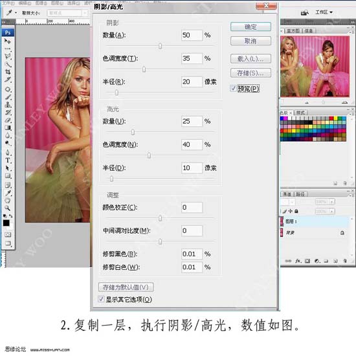This screenshot has height=356, width=356.
Task: Select the 背景 background layer row
Action: (315, 233)
